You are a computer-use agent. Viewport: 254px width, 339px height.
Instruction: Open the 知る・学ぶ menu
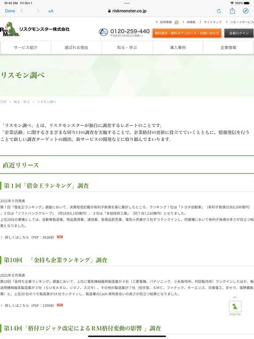click(127, 48)
